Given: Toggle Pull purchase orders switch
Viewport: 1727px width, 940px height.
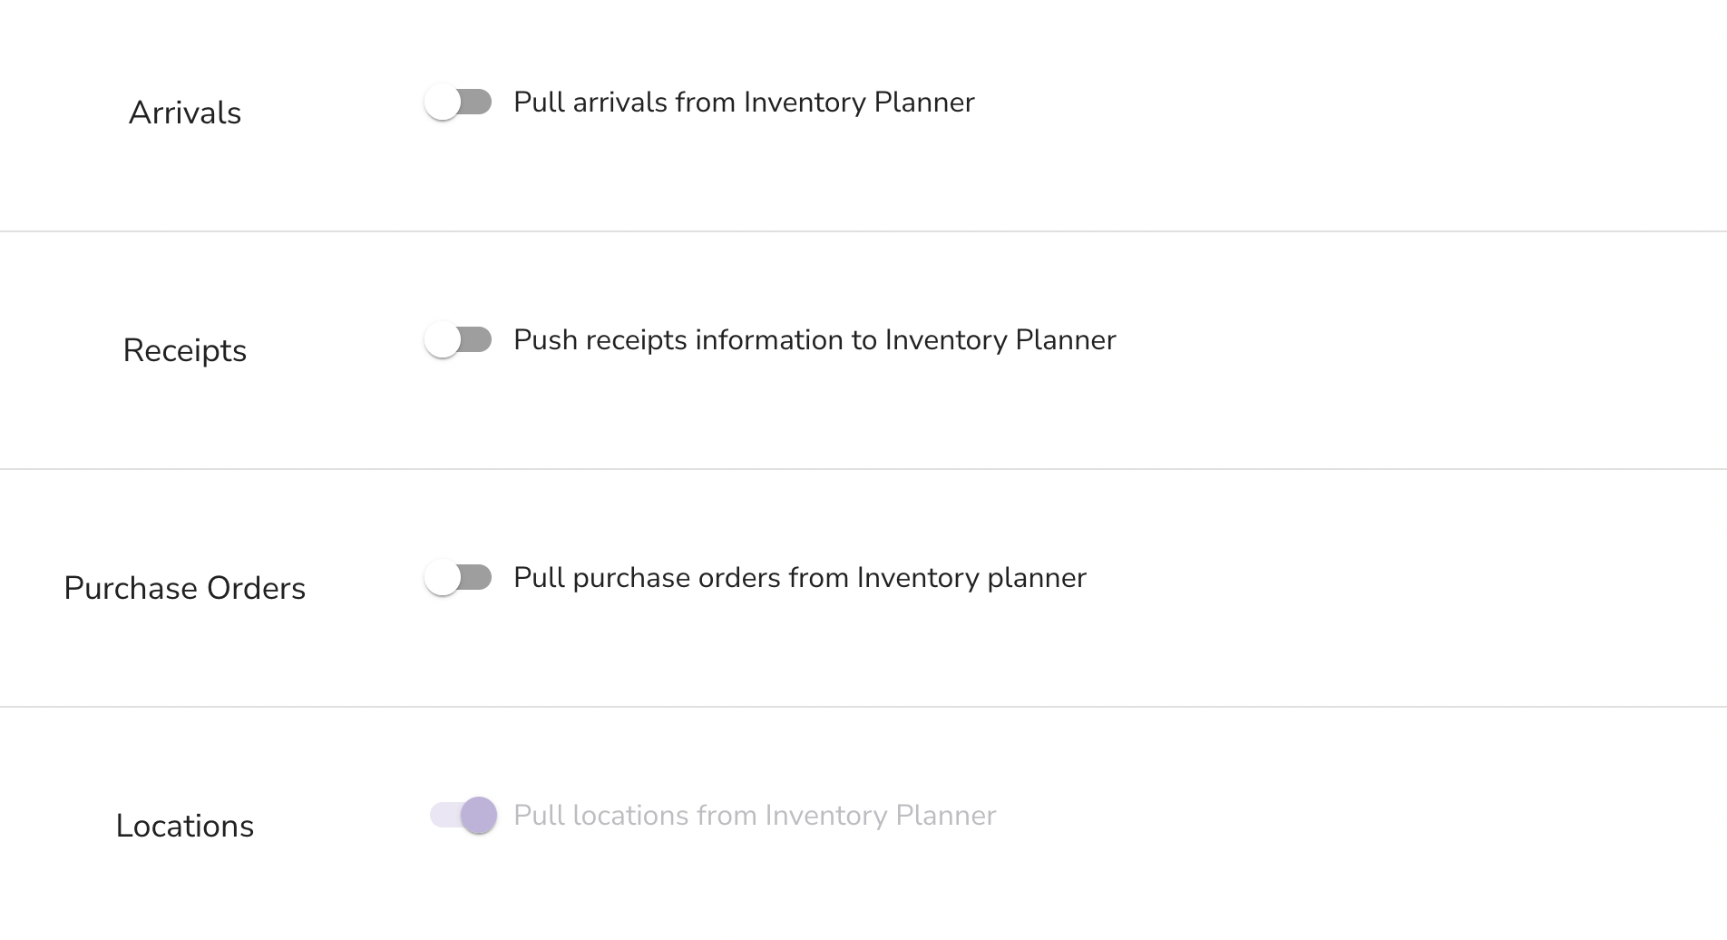Looking at the screenshot, I should (x=459, y=577).
